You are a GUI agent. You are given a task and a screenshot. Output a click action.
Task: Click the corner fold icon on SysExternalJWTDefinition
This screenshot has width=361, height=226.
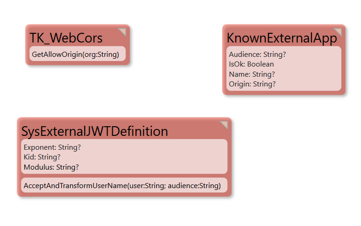click(x=224, y=125)
